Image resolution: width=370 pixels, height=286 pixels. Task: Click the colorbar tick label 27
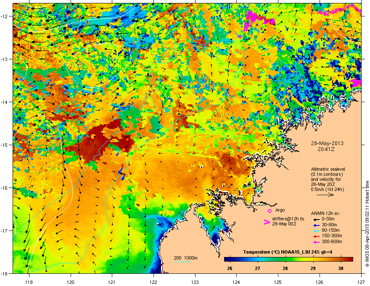coord(257,268)
